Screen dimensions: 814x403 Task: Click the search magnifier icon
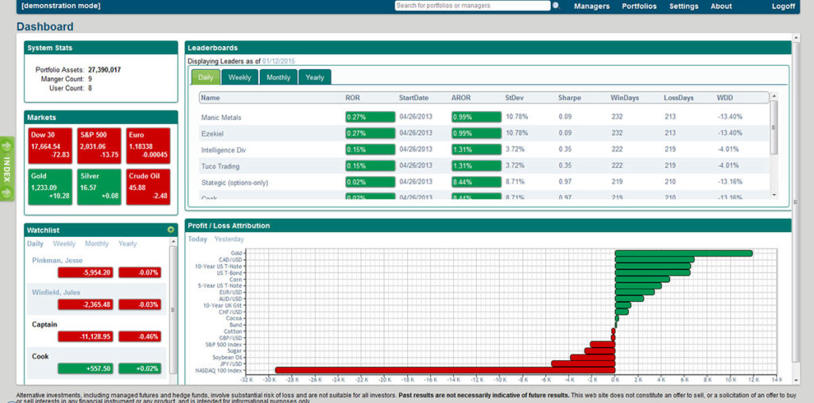click(x=556, y=6)
